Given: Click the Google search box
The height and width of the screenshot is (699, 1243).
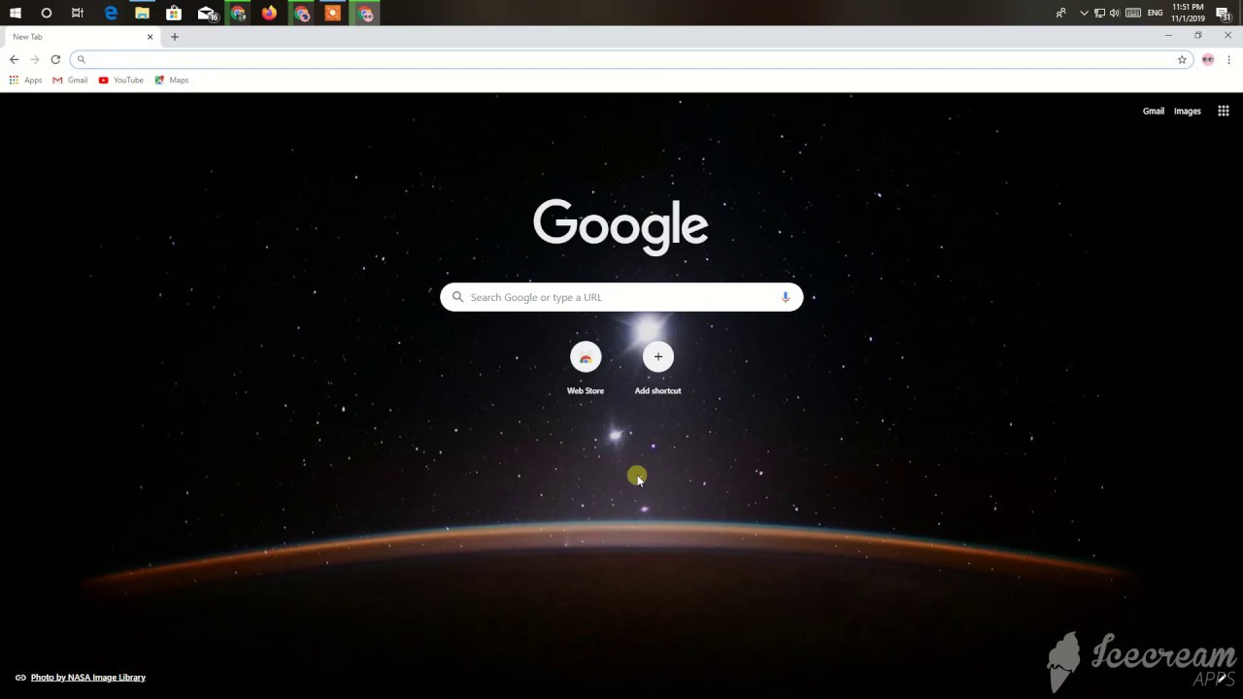Looking at the screenshot, I should (x=621, y=297).
